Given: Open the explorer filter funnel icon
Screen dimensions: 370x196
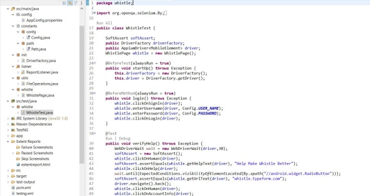Looking at the screenshot, I should click(x=76, y=3).
